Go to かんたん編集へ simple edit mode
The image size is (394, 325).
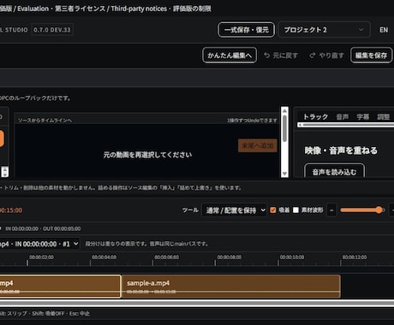230,55
